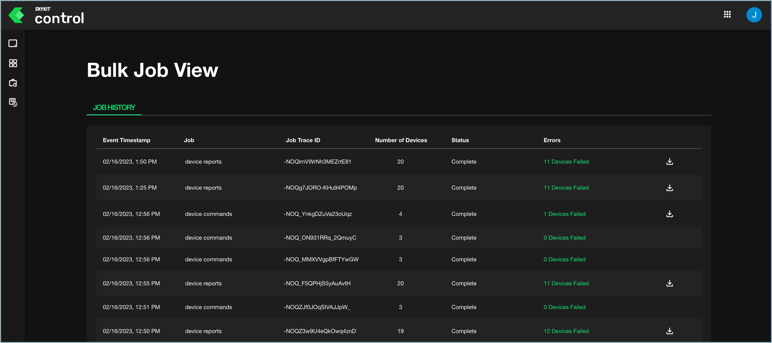Click 0 Devices Failed for -NOQ_ON931RRq_2QmuyC
Screen dimensions: 772x343
pyautogui.click(x=564, y=238)
